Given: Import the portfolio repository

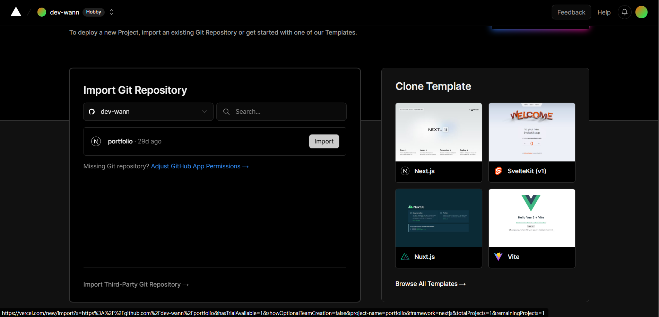Looking at the screenshot, I should (324, 141).
